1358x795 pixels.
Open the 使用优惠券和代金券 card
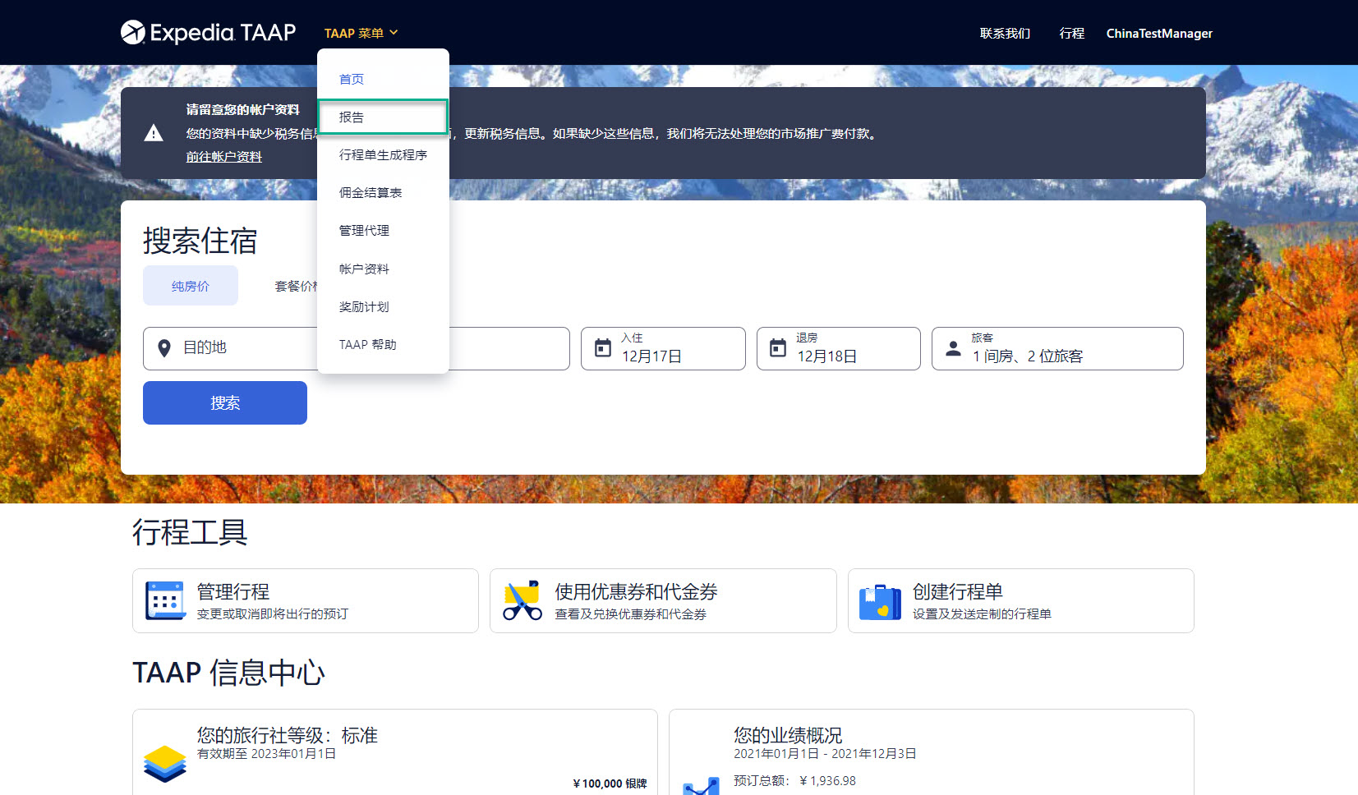pyautogui.click(x=663, y=600)
